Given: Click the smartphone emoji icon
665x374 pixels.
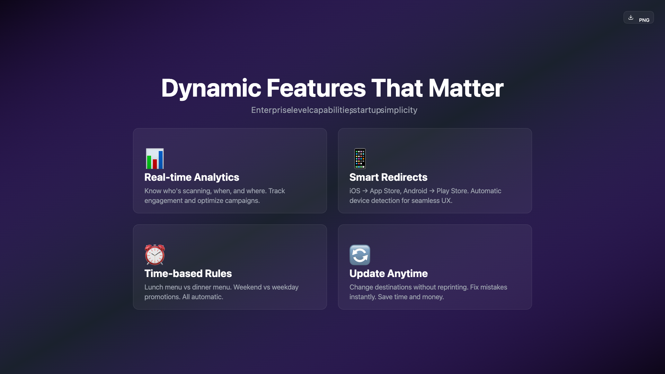Looking at the screenshot, I should [x=360, y=159].
